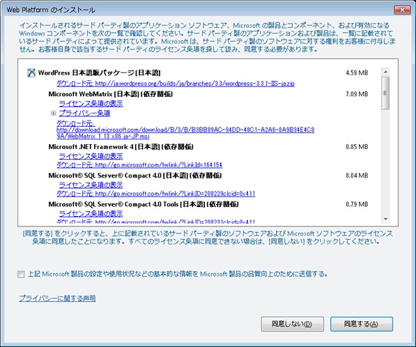416x347 pixels.
Task: Close the Web Platform install dialog
Action: click(x=403, y=10)
